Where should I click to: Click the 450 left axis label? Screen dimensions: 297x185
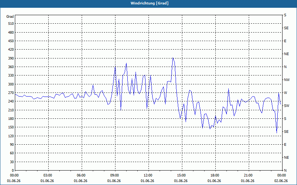point(11,41)
